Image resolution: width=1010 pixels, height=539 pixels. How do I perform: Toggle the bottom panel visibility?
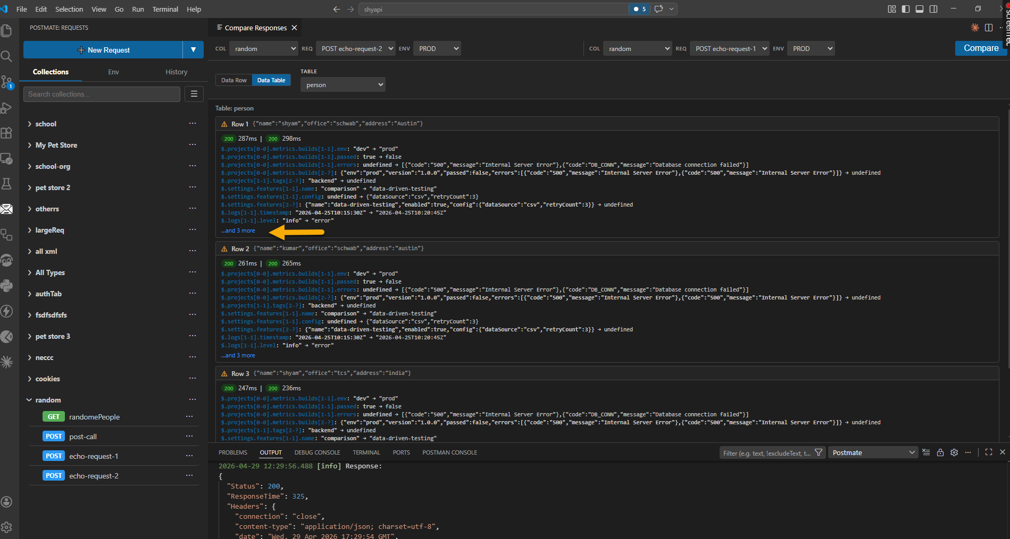point(920,9)
